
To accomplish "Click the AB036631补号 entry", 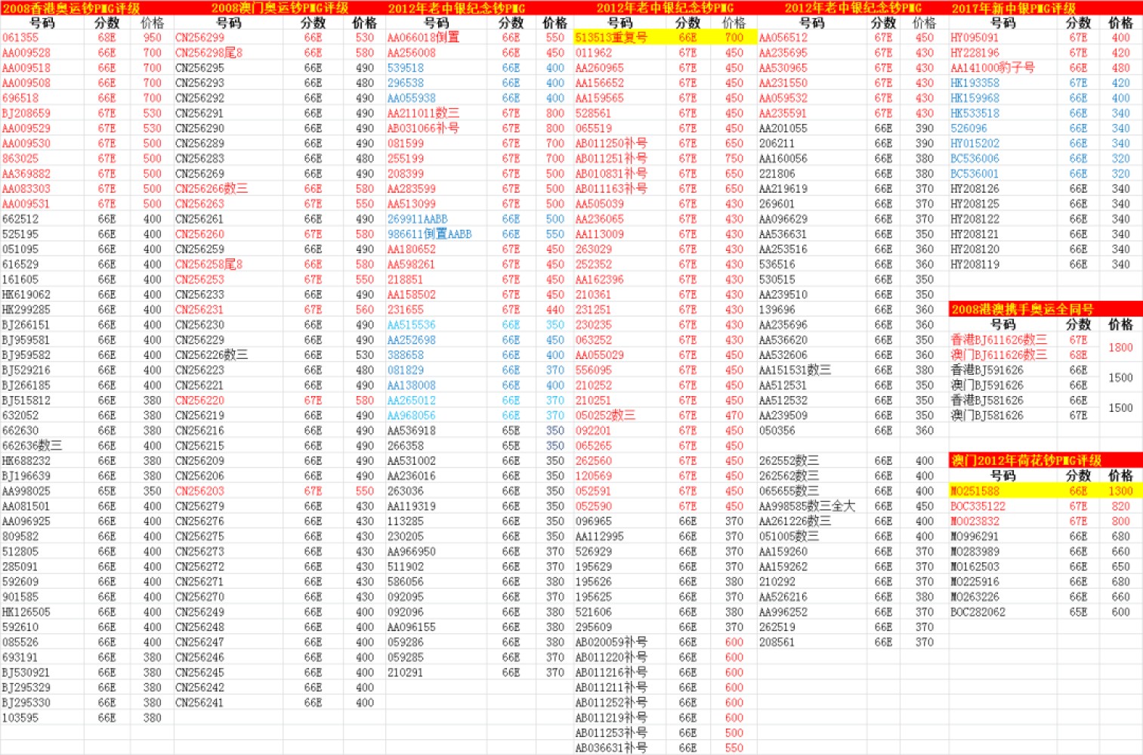I will pyautogui.click(x=610, y=747).
